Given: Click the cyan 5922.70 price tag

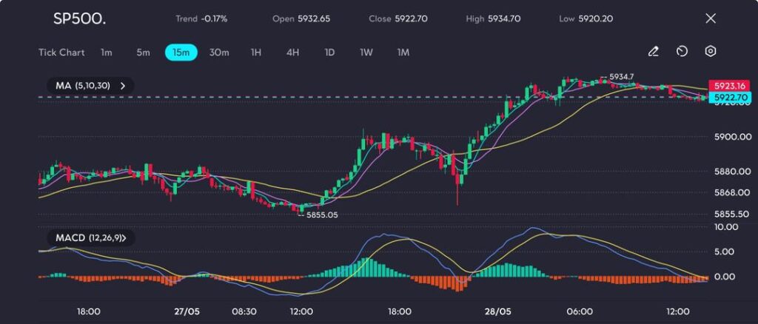Looking at the screenshot, I should pyautogui.click(x=725, y=97).
